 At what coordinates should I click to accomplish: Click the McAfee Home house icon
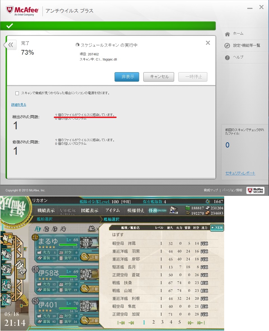pyautogui.click(x=227, y=34)
